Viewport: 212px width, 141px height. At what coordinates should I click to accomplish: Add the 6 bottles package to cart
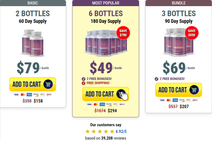click(x=106, y=94)
